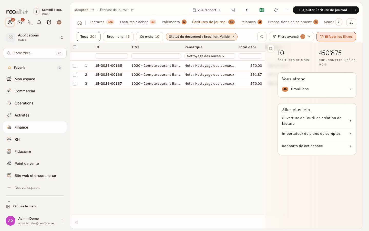Open the Vue rapport view selector

coord(207,10)
